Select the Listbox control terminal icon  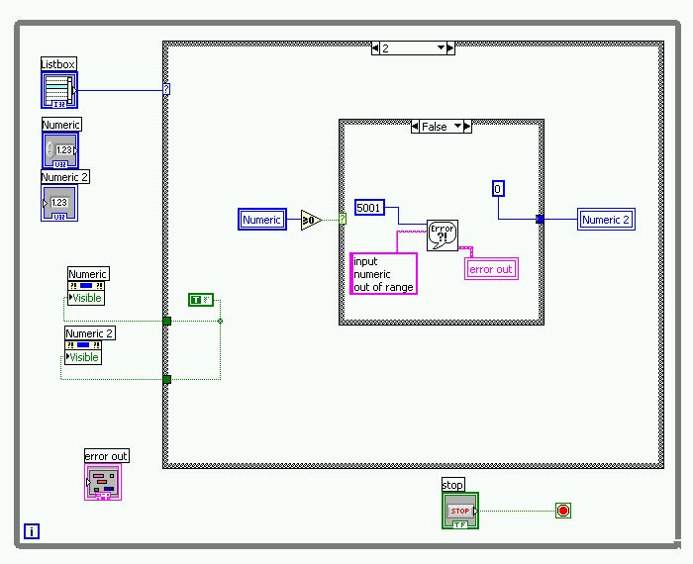pyautogui.click(x=59, y=90)
